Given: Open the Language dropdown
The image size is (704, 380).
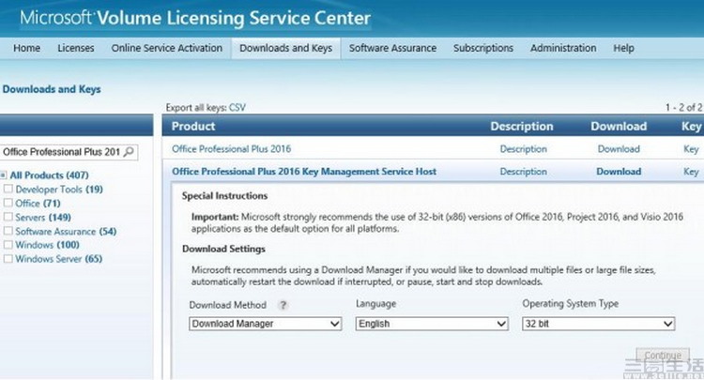Looking at the screenshot, I should (x=432, y=324).
